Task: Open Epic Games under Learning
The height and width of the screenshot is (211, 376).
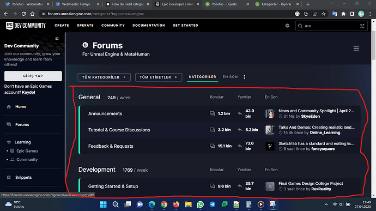Action: 27,151
